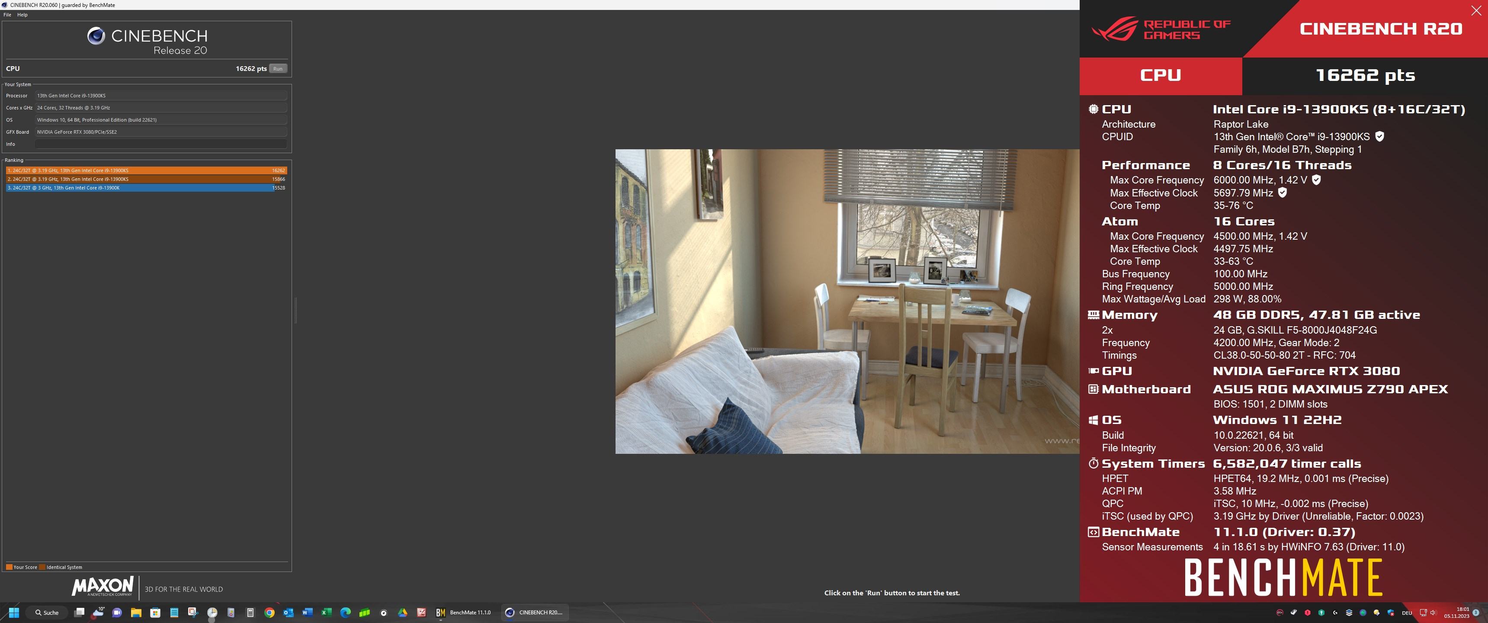1488x623 pixels.
Task: Click the shield beside 6000.00 MHz frequency
Action: coord(1316,180)
